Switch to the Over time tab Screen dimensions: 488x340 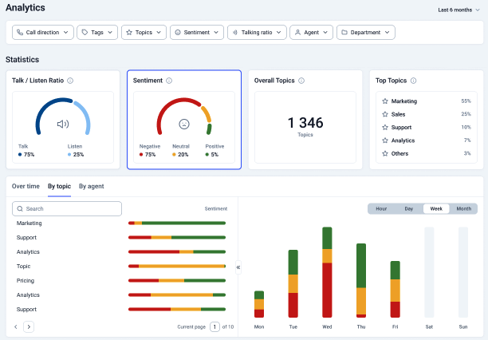coord(26,186)
